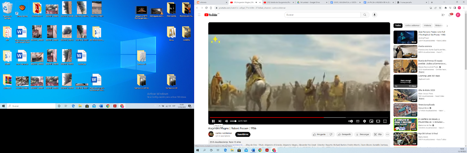The height and width of the screenshot is (153, 467).
Task: Toggle subtitles button in the player
Action: pos(358,121)
